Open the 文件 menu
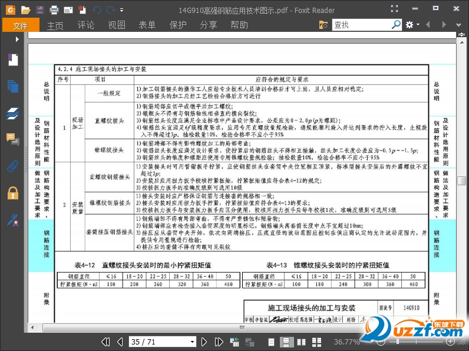 tap(21, 25)
